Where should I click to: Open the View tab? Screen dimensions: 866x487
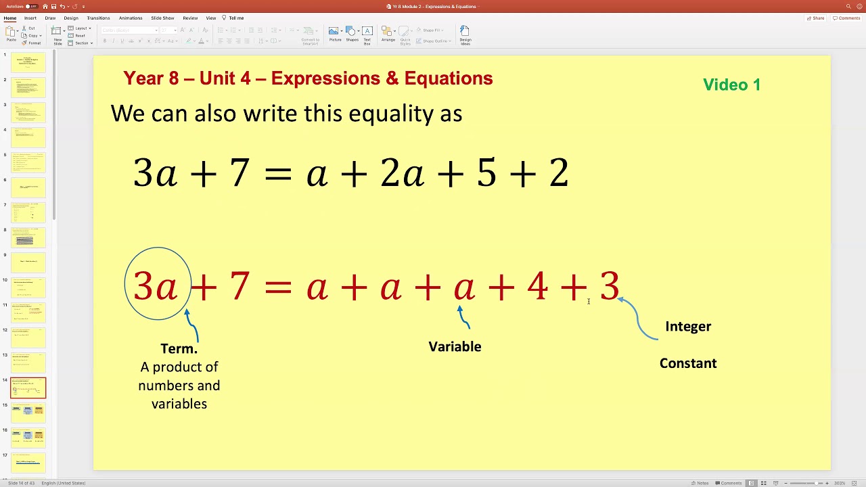[211, 18]
